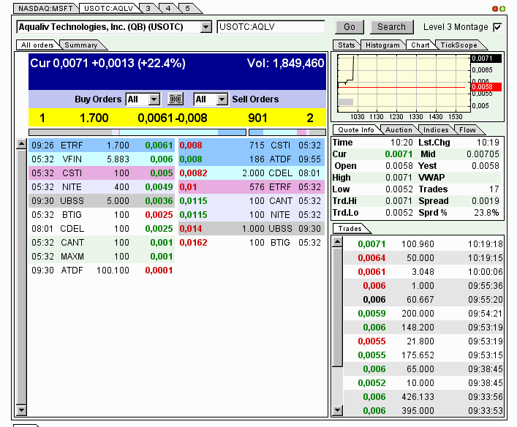Image resolution: width=517 pixels, height=427 pixels.
Task: Click the USOTC:AQLV symbol input field
Action: point(271,27)
